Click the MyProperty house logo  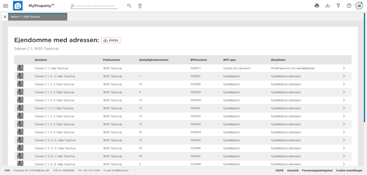point(18,6)
